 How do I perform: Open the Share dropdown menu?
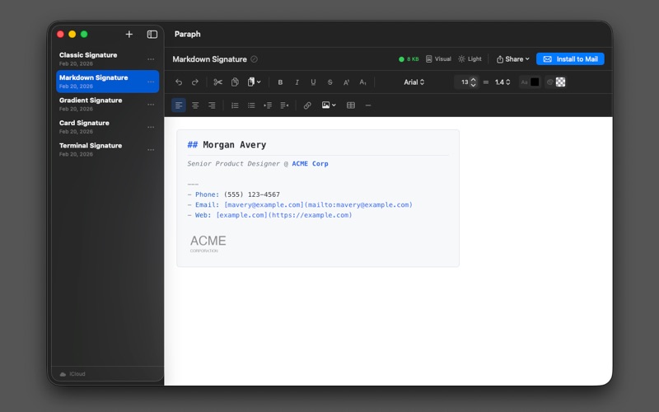click(512, 59)
